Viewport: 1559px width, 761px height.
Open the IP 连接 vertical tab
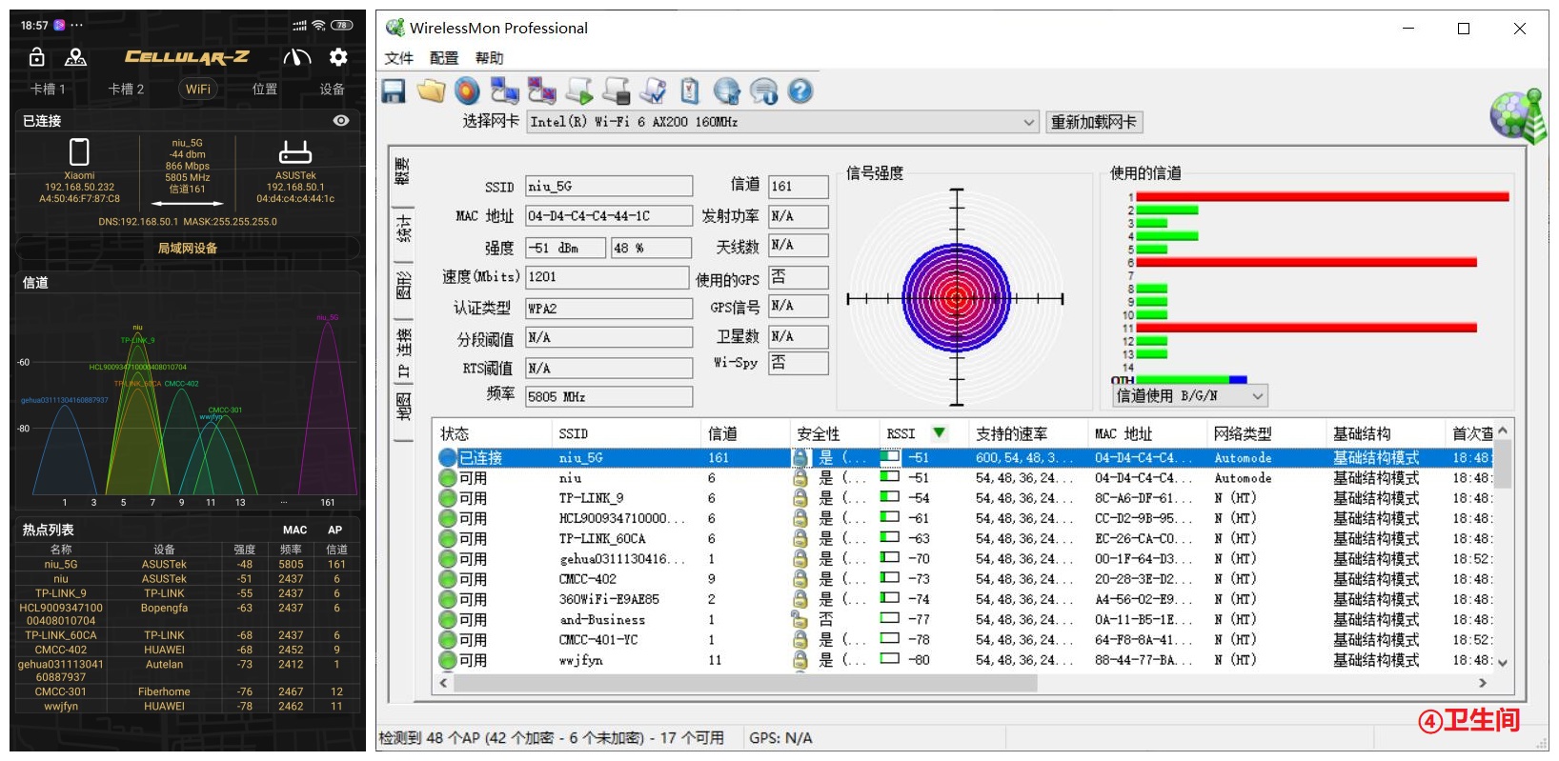403,352
